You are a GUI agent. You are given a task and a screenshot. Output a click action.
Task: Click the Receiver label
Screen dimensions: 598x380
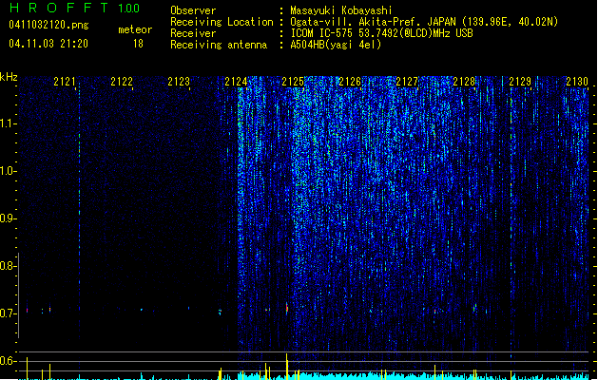click(193, 33)
